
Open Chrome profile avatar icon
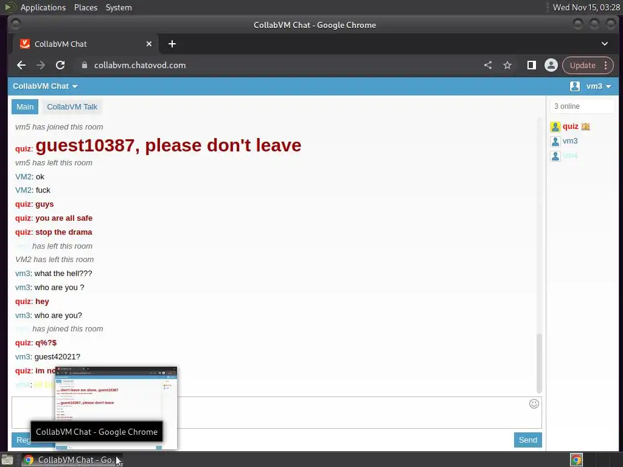(551, 65)
